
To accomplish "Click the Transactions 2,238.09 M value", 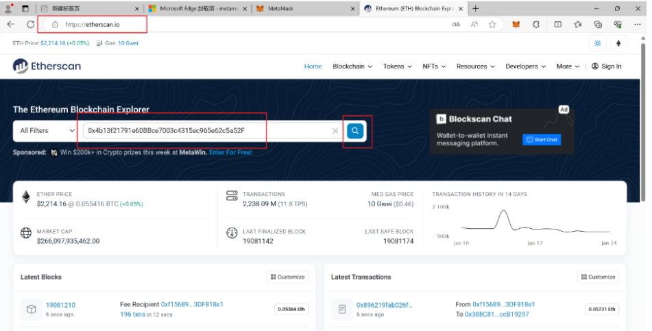I will 260,204.
